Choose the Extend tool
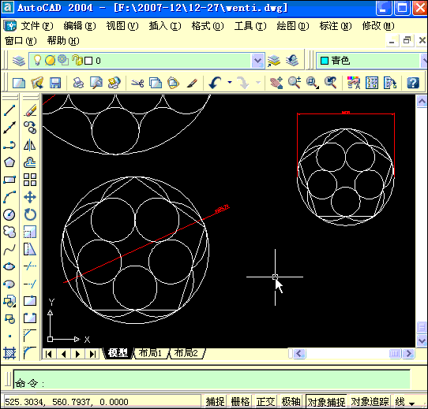428x409 pixels. (x=30, y=284)
